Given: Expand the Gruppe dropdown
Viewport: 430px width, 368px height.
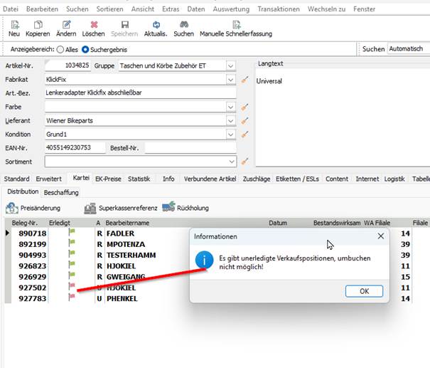Looking at the screenshot, I should pos(230,66).
